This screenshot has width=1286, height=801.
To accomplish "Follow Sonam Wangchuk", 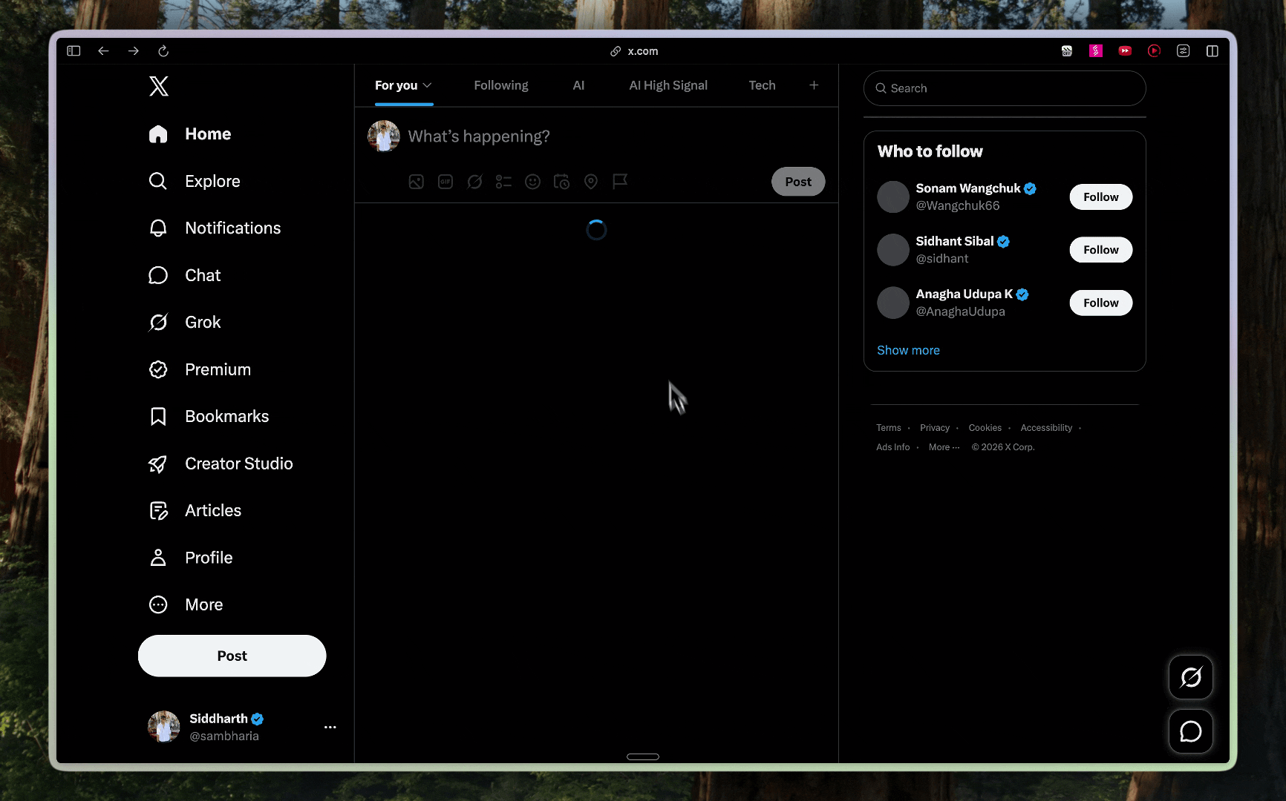I will (1100, 197).
